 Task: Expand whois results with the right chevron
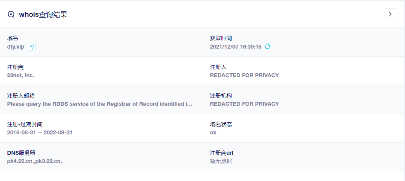tap(390, 14)
